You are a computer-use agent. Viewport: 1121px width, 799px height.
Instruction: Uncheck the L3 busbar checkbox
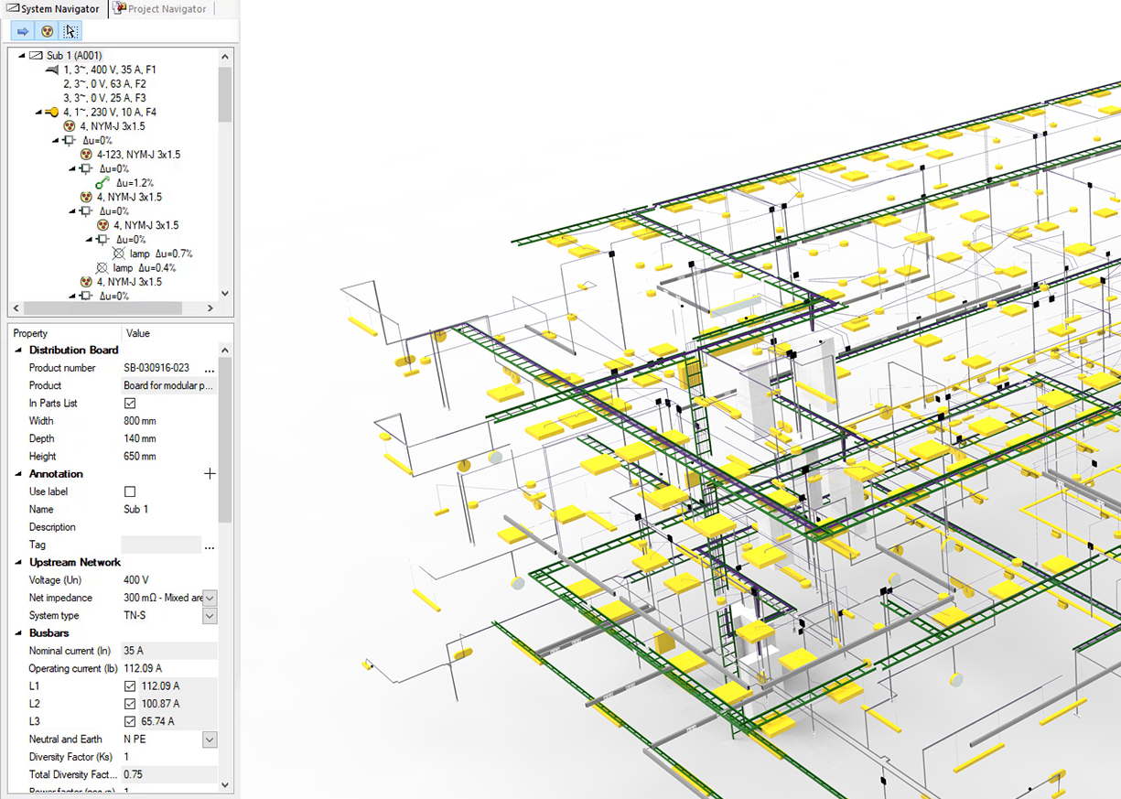[x=130, y=721]
